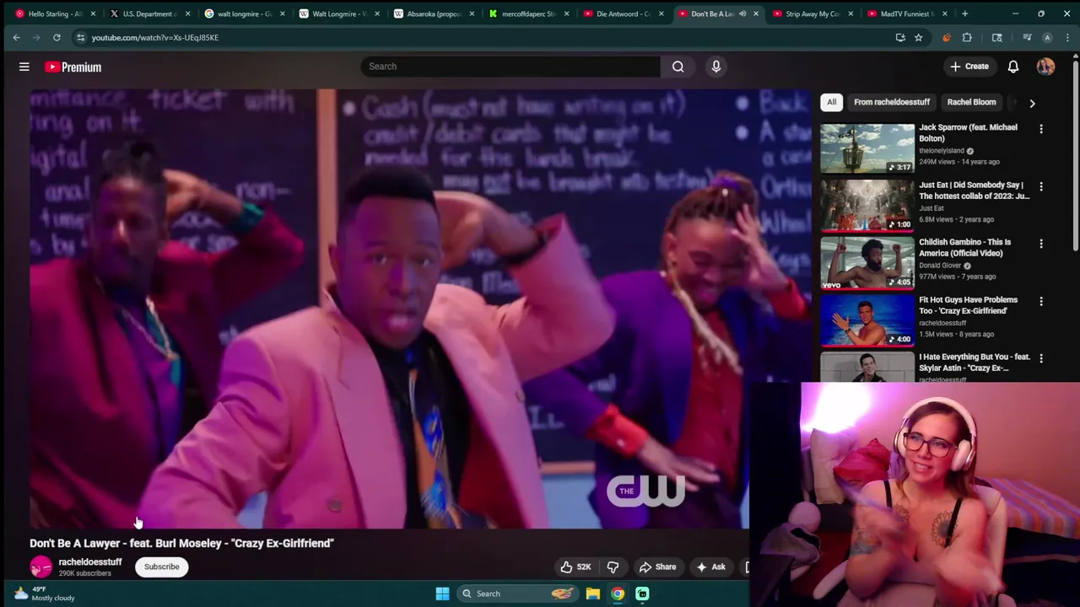Open the Windows Start menu
The width and height of the screenshot is (1080, 607).
[442, 594]
